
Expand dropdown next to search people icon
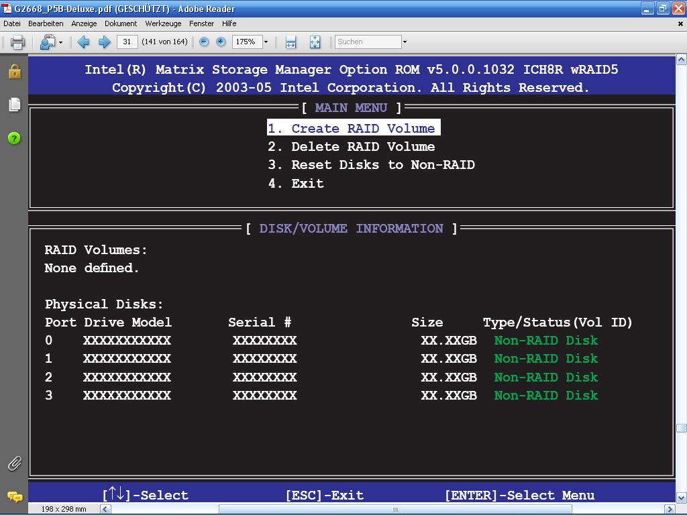point(60,42)
